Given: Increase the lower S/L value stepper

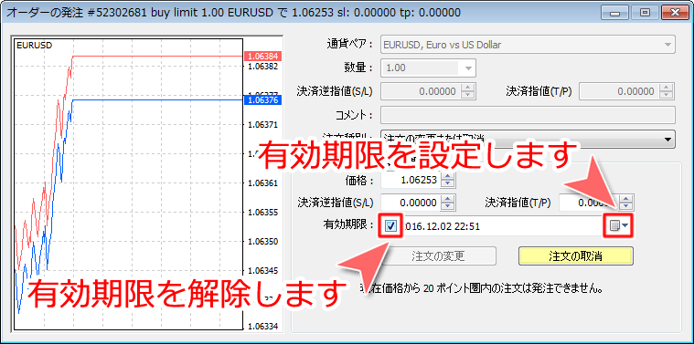Looking at the screenshot, I should click(x=448, y=199).
